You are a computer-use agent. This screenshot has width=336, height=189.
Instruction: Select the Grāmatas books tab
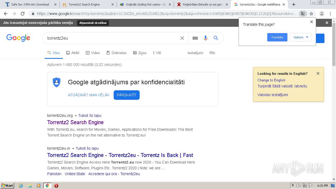point(116,53)
